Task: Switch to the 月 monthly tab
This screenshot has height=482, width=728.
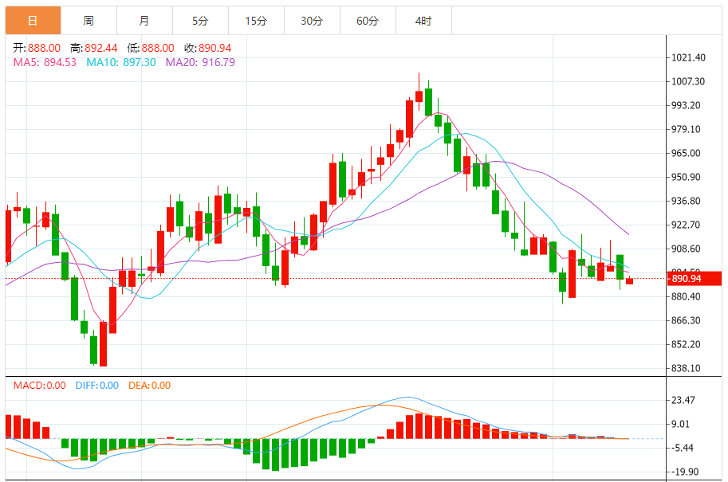Action: tap(144, 21)
